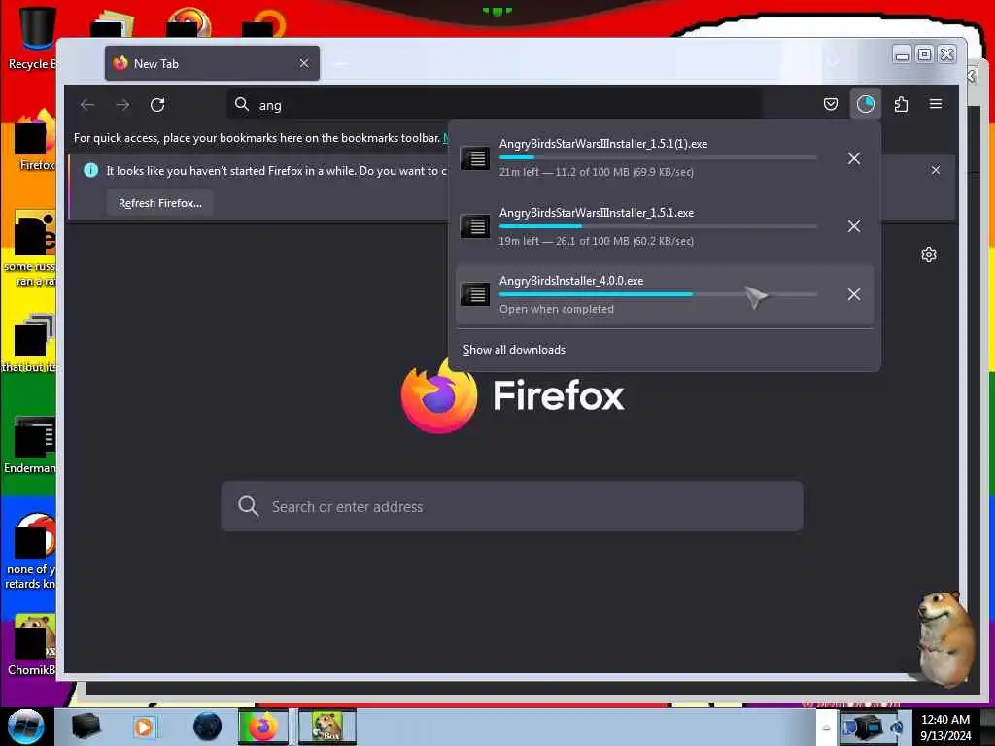Screen dimensions: 995x746
Task: Click the AngryBirdsInstaller_4.0.0.exe file name
Action: pyautogui.click(x=571, y=281)
